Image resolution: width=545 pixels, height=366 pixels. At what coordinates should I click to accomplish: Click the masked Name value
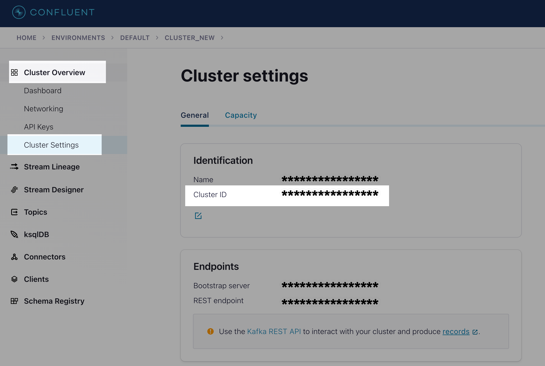pos(330,179)
